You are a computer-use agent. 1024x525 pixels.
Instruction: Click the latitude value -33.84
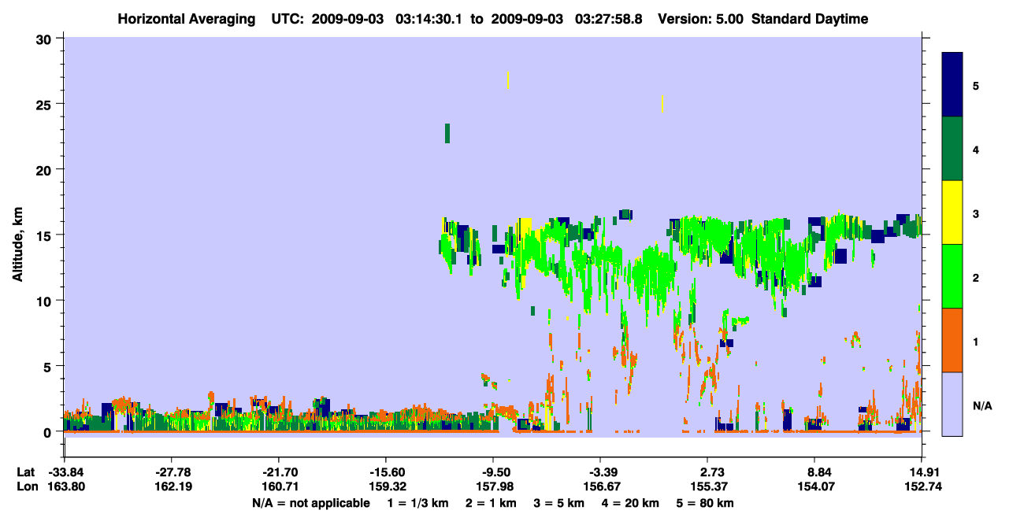65,472
